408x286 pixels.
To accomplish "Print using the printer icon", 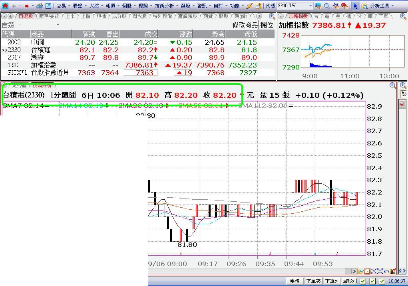I will click(x=39, y=6).
